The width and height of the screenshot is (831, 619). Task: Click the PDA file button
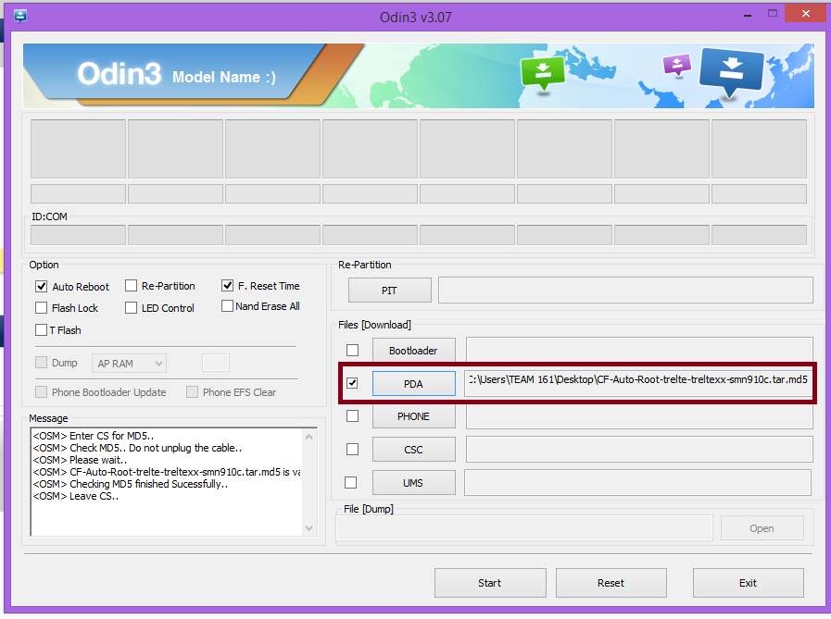[413, 383]
